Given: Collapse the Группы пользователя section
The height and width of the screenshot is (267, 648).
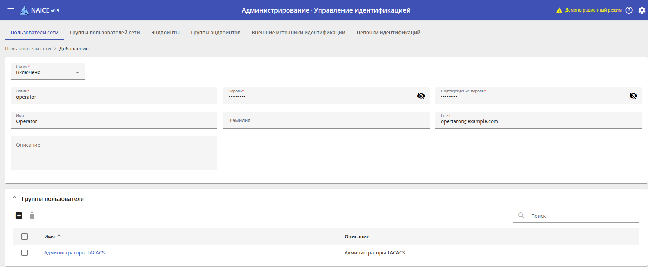Looking at the screenshot, I should [15, 198].
